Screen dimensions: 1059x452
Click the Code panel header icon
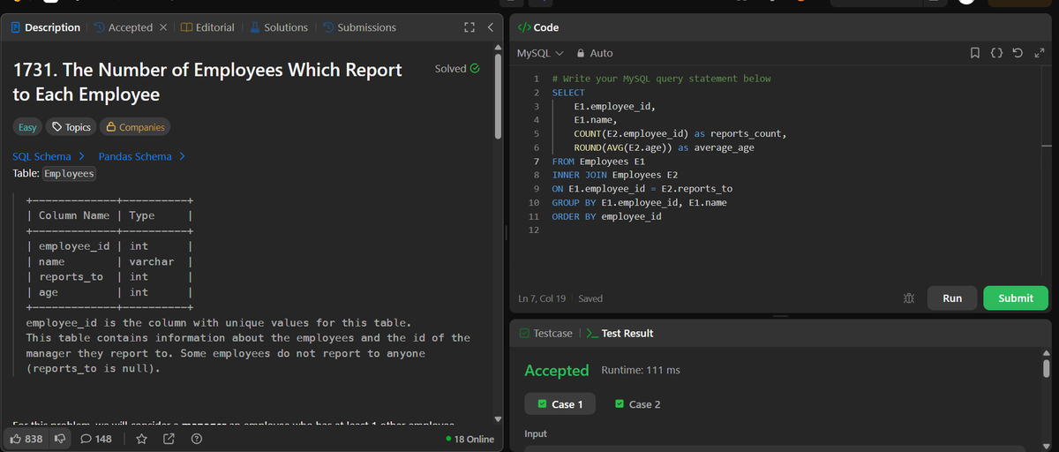coord(524,27)
